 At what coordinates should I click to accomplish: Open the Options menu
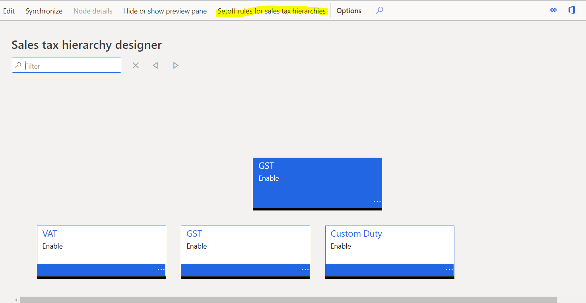(349, 10)
